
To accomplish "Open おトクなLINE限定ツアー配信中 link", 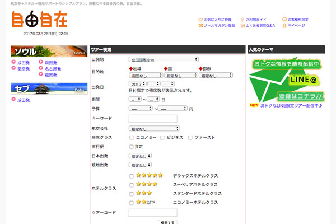I will click(x=291, y=106).
